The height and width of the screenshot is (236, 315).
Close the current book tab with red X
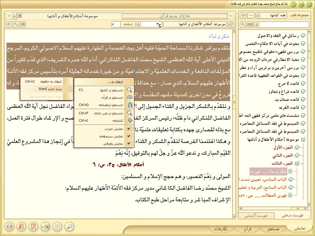pyautogui.click(x=20, y=16)
